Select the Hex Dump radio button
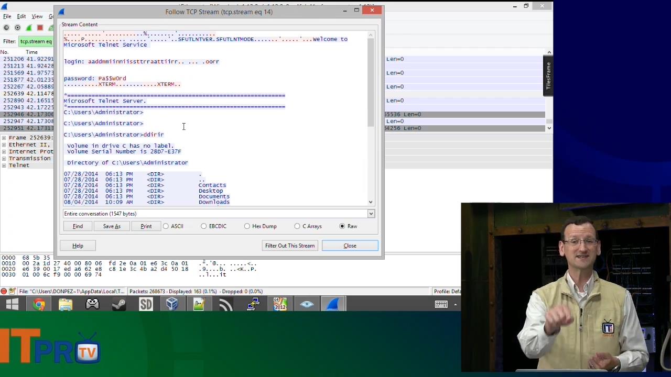This screenshot has height=377, width=671. pos(247,226)
